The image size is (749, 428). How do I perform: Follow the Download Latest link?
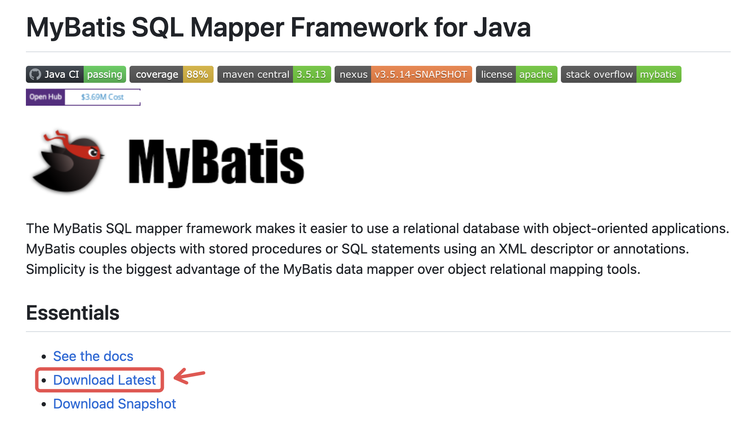click(x=104, y=380)
